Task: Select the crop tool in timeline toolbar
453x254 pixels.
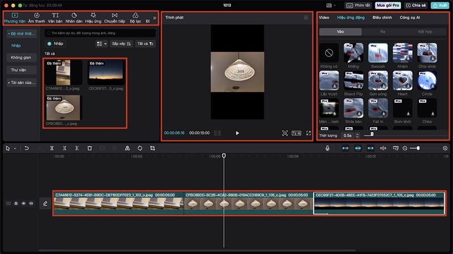Action: (152, 148)
